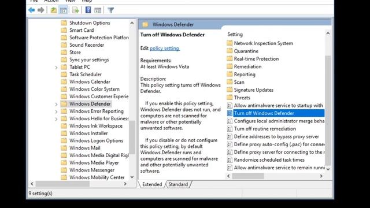The image size is (370, 208).
Task: Open the Help toolbar icon
Action: [x=88, y=10]
